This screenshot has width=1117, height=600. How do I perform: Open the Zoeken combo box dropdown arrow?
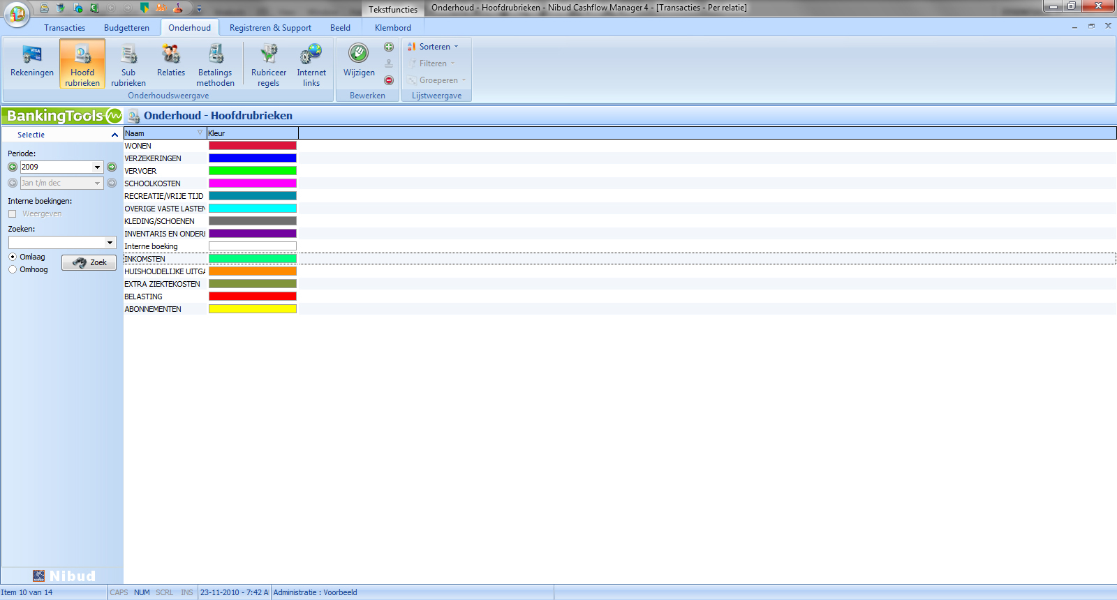click(x=110, y=243)
